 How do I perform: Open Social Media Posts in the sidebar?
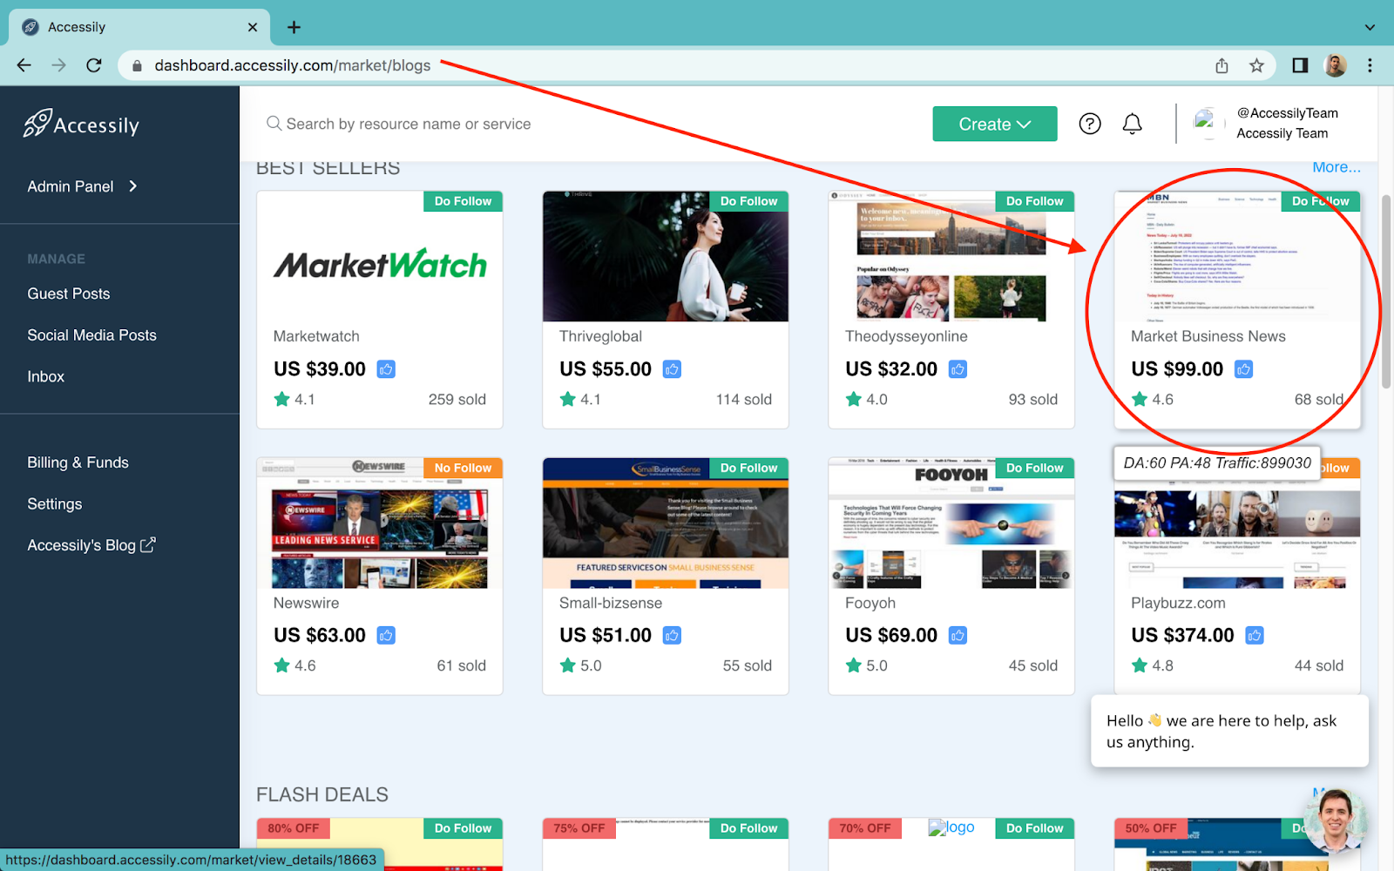point(91,335)
